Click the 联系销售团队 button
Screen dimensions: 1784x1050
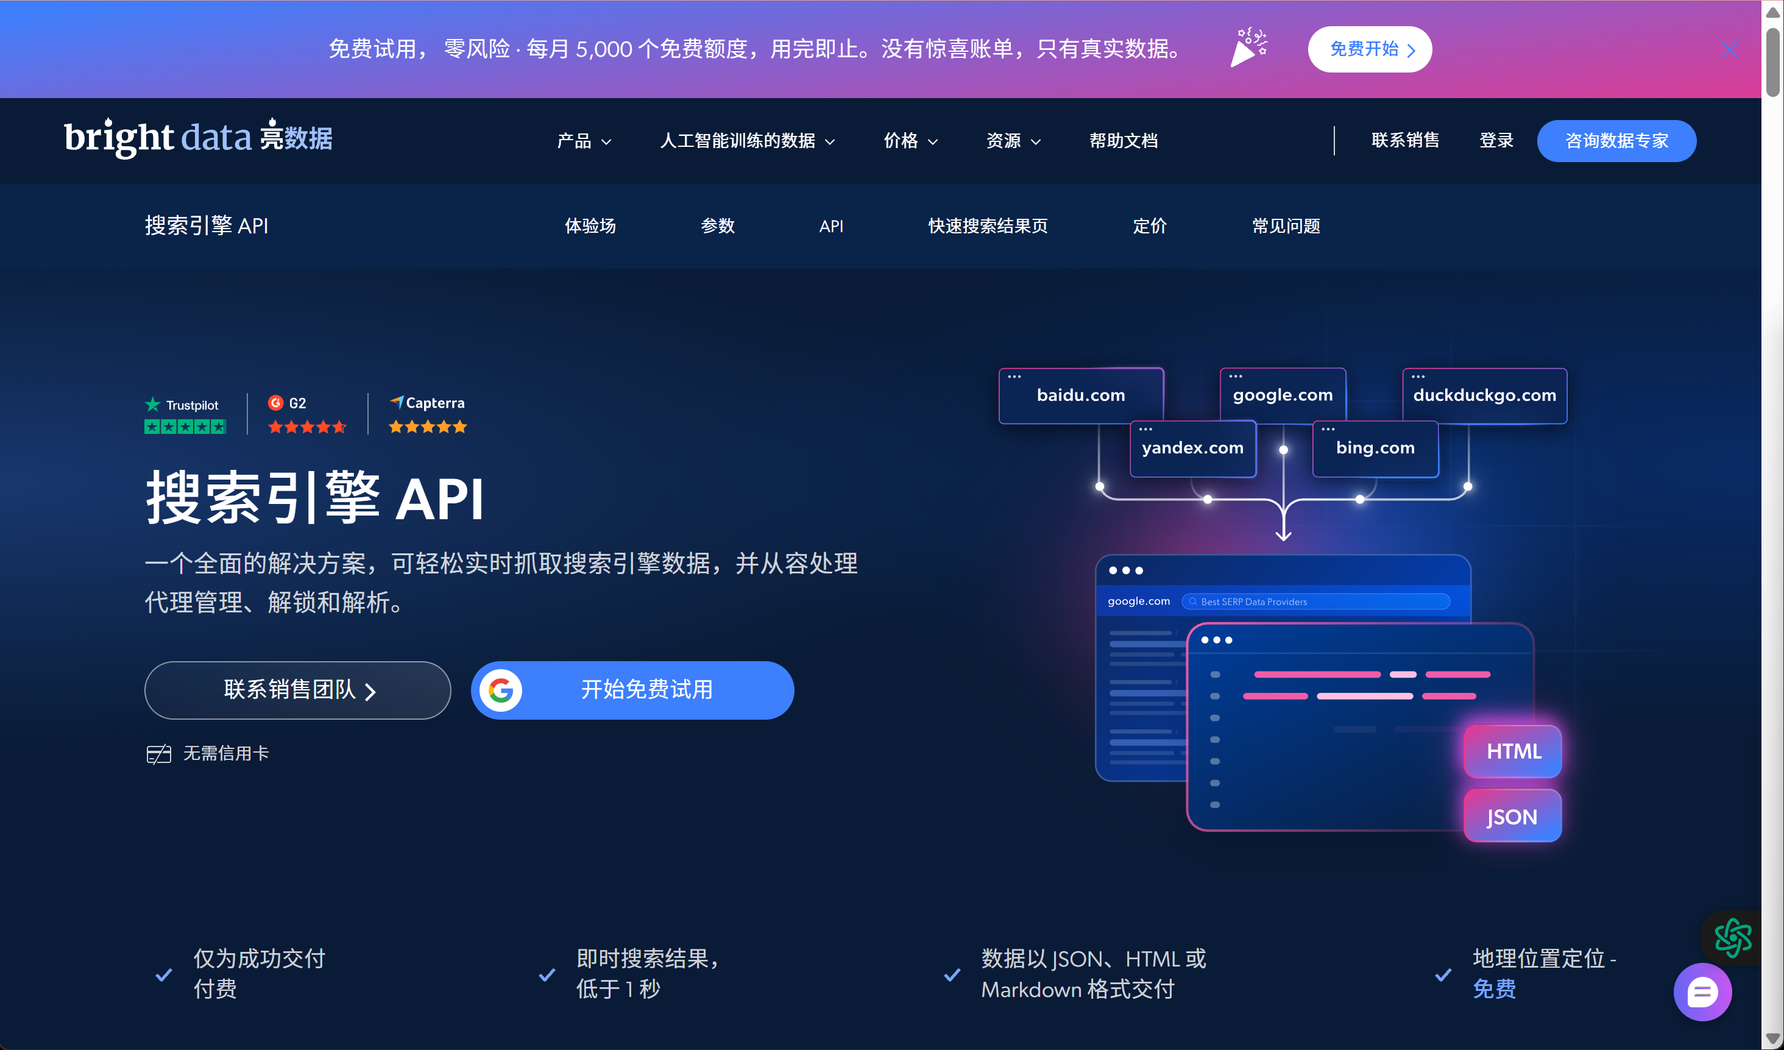click(x=297, y=690)
